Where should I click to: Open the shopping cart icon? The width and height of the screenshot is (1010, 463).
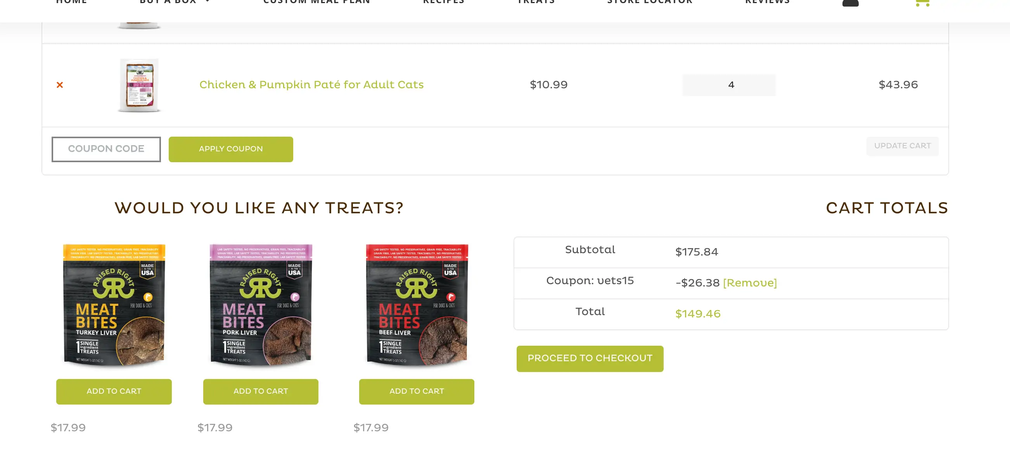coord(922,3)
